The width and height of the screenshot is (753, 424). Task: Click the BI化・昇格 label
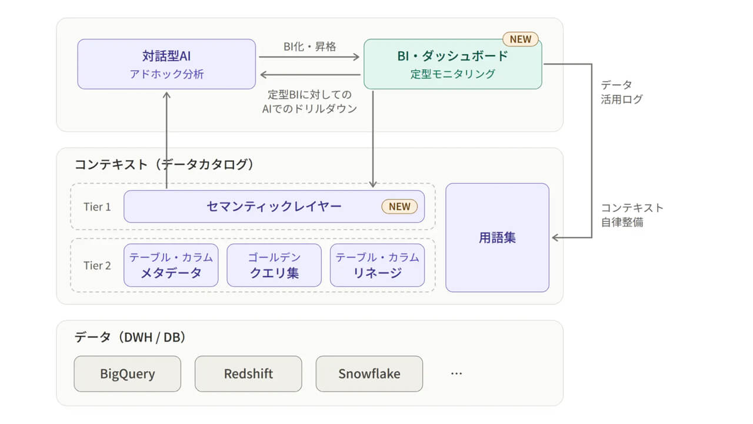tap(309, 47)
